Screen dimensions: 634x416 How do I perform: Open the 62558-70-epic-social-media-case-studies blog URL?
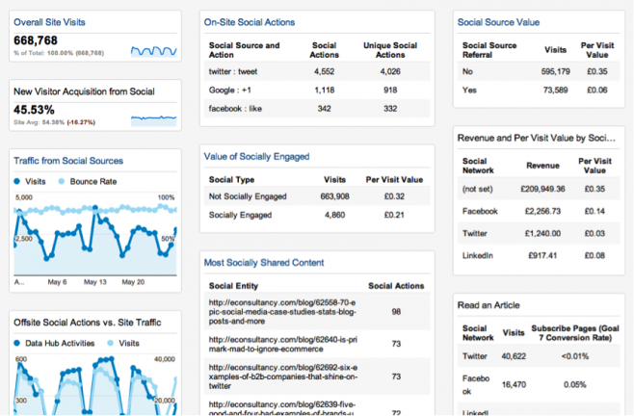pos(282,312)
